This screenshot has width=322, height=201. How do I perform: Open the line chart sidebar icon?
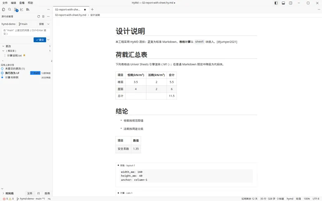(x=22, y=9)
